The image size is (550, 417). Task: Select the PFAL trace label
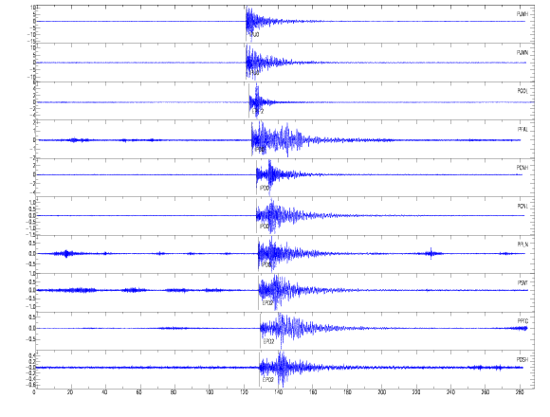[522, 130]
